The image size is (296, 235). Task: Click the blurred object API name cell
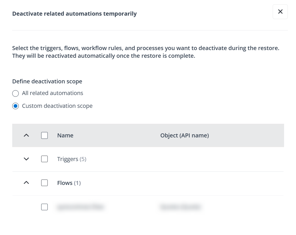(180, 207)
